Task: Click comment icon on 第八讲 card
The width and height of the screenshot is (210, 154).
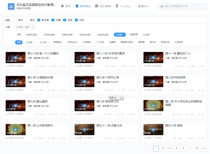Action: [199, 90]
